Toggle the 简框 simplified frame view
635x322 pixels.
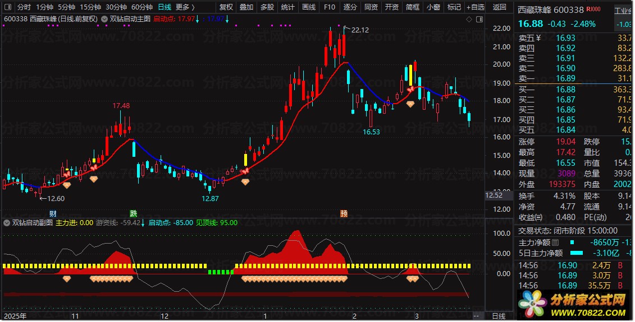pos(413,7)
